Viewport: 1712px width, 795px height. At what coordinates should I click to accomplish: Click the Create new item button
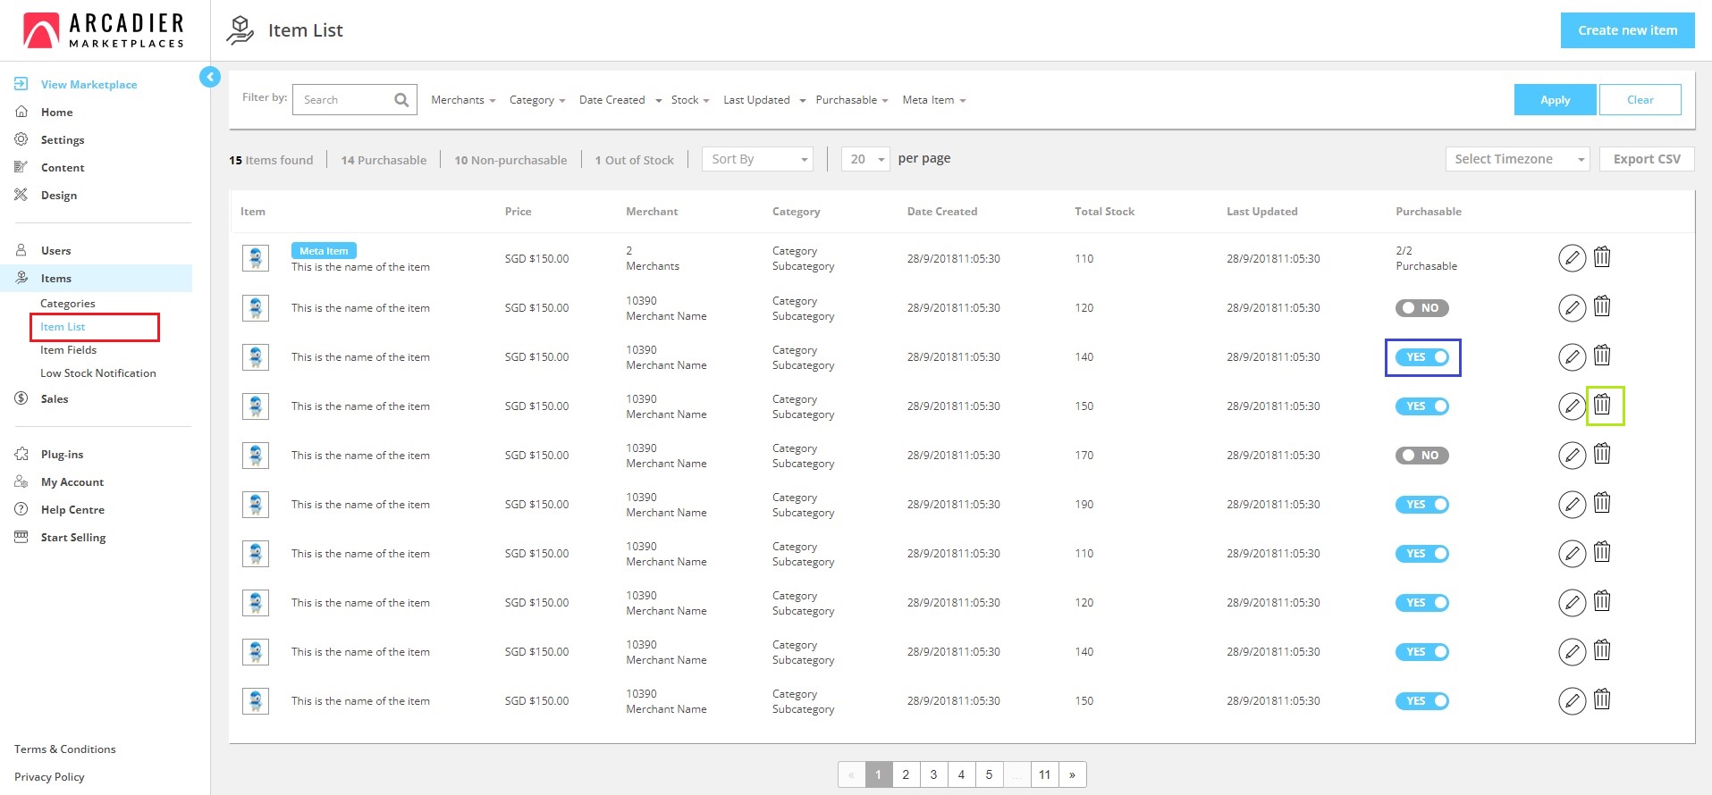pyautogui.click(x=1627, y=30)
